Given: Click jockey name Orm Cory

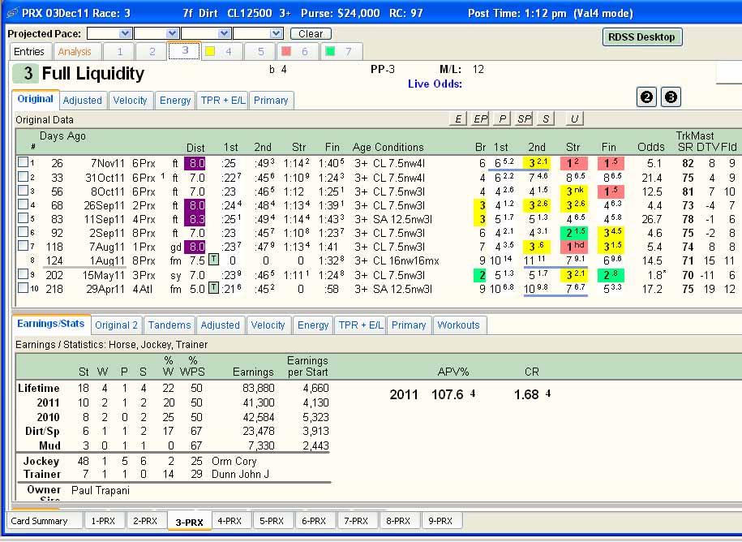Looking at the screenshot, I should (234, 461).
